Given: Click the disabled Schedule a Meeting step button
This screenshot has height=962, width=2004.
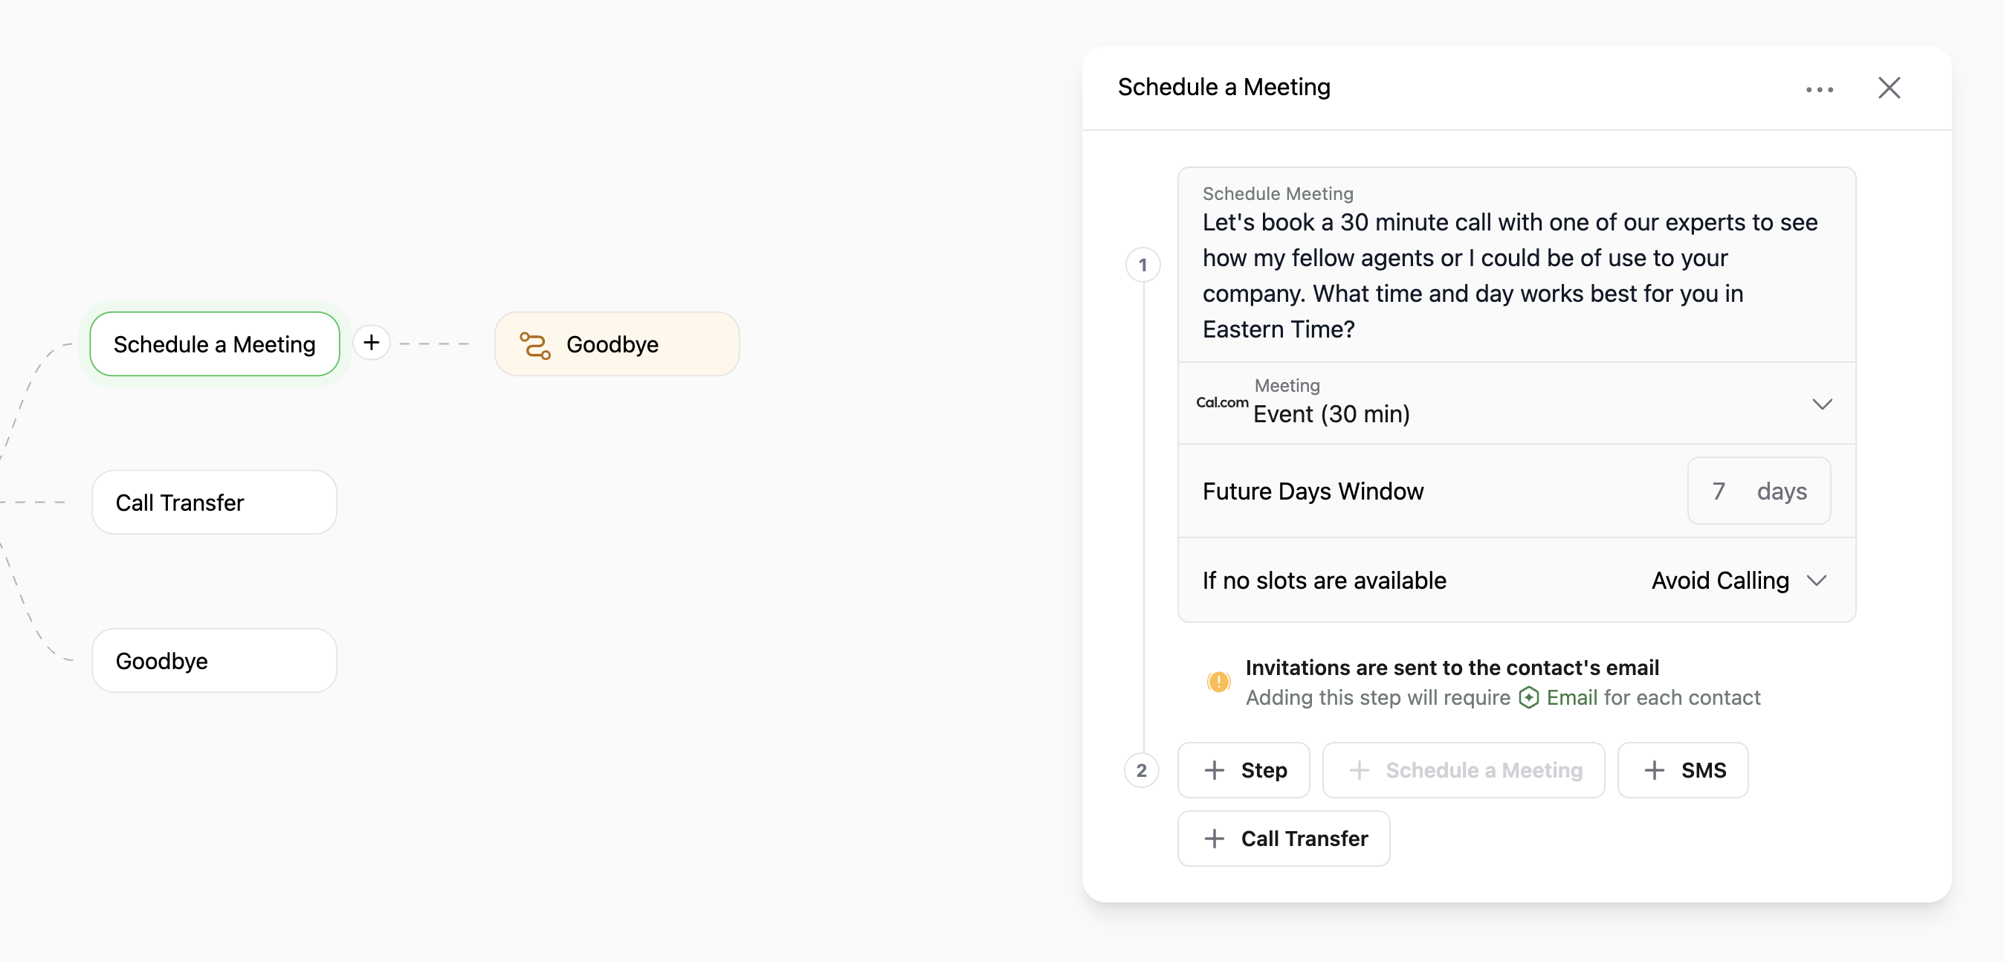Looking at the screenshot, I should coord(1464,769).
